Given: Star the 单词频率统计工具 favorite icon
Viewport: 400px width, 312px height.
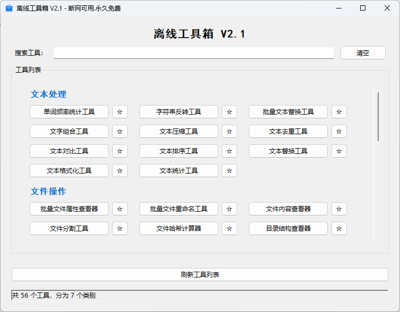Looking at the screenshot, I should pos(120,111).
